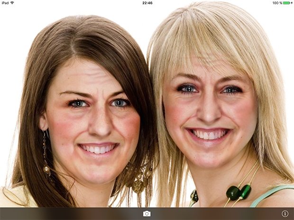Tap the iPad label in status bar
The height and width of the screenshot is (220, 294).
[x=5, y=3]
